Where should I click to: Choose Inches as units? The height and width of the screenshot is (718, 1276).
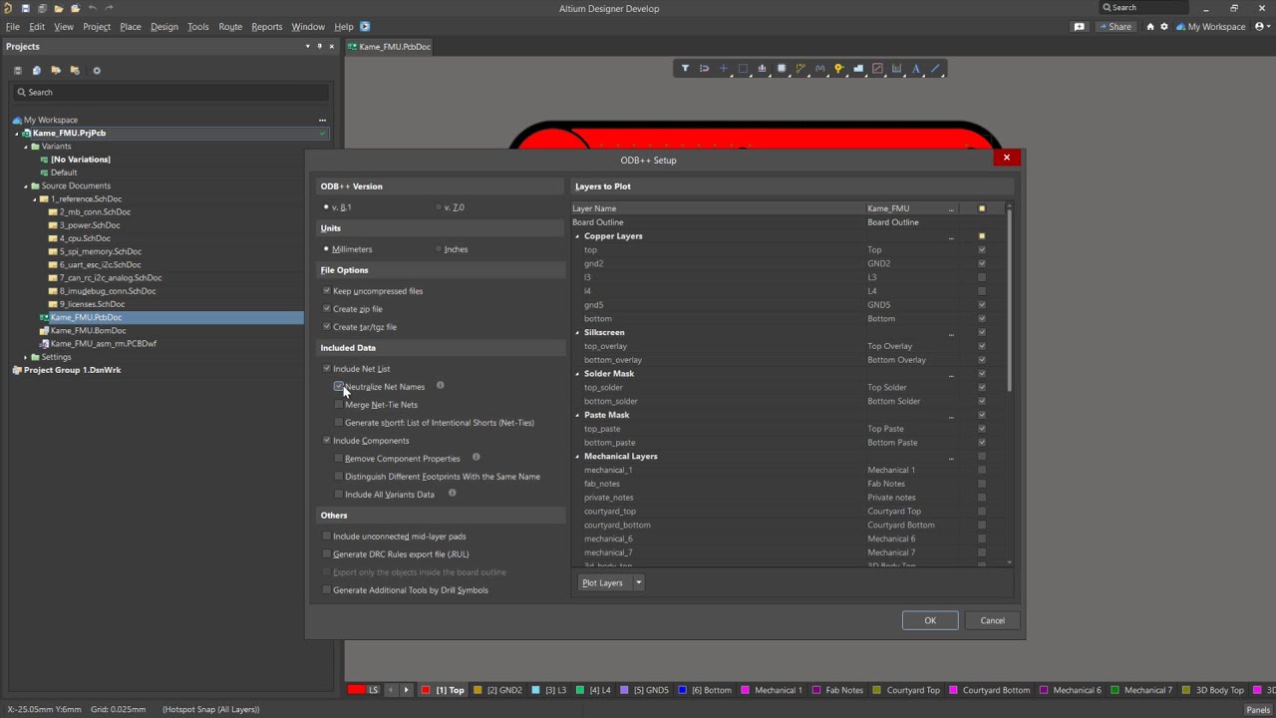click(x=439, y=249)
